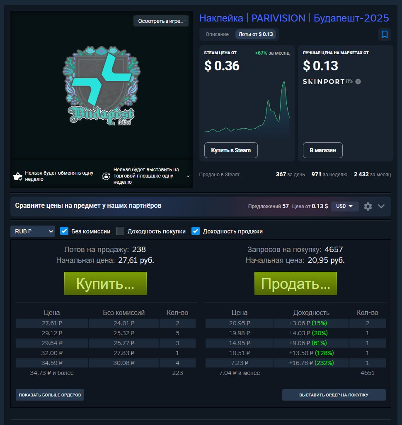402x425 pixels.
Task: Click the info icon next to Skinport
Action: (x=358, y=82)
